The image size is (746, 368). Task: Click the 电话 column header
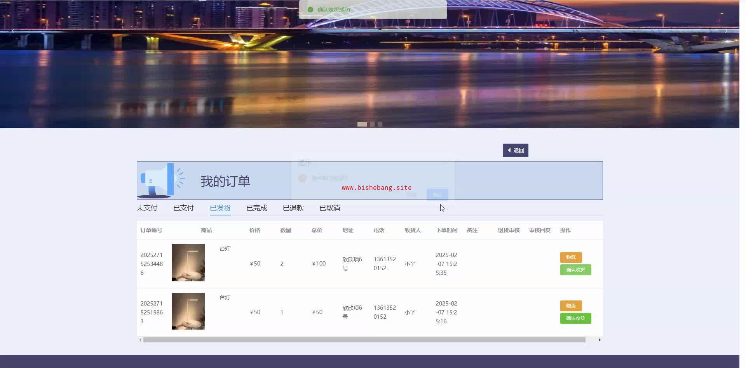pyautogui.click(x=379, y=230)
